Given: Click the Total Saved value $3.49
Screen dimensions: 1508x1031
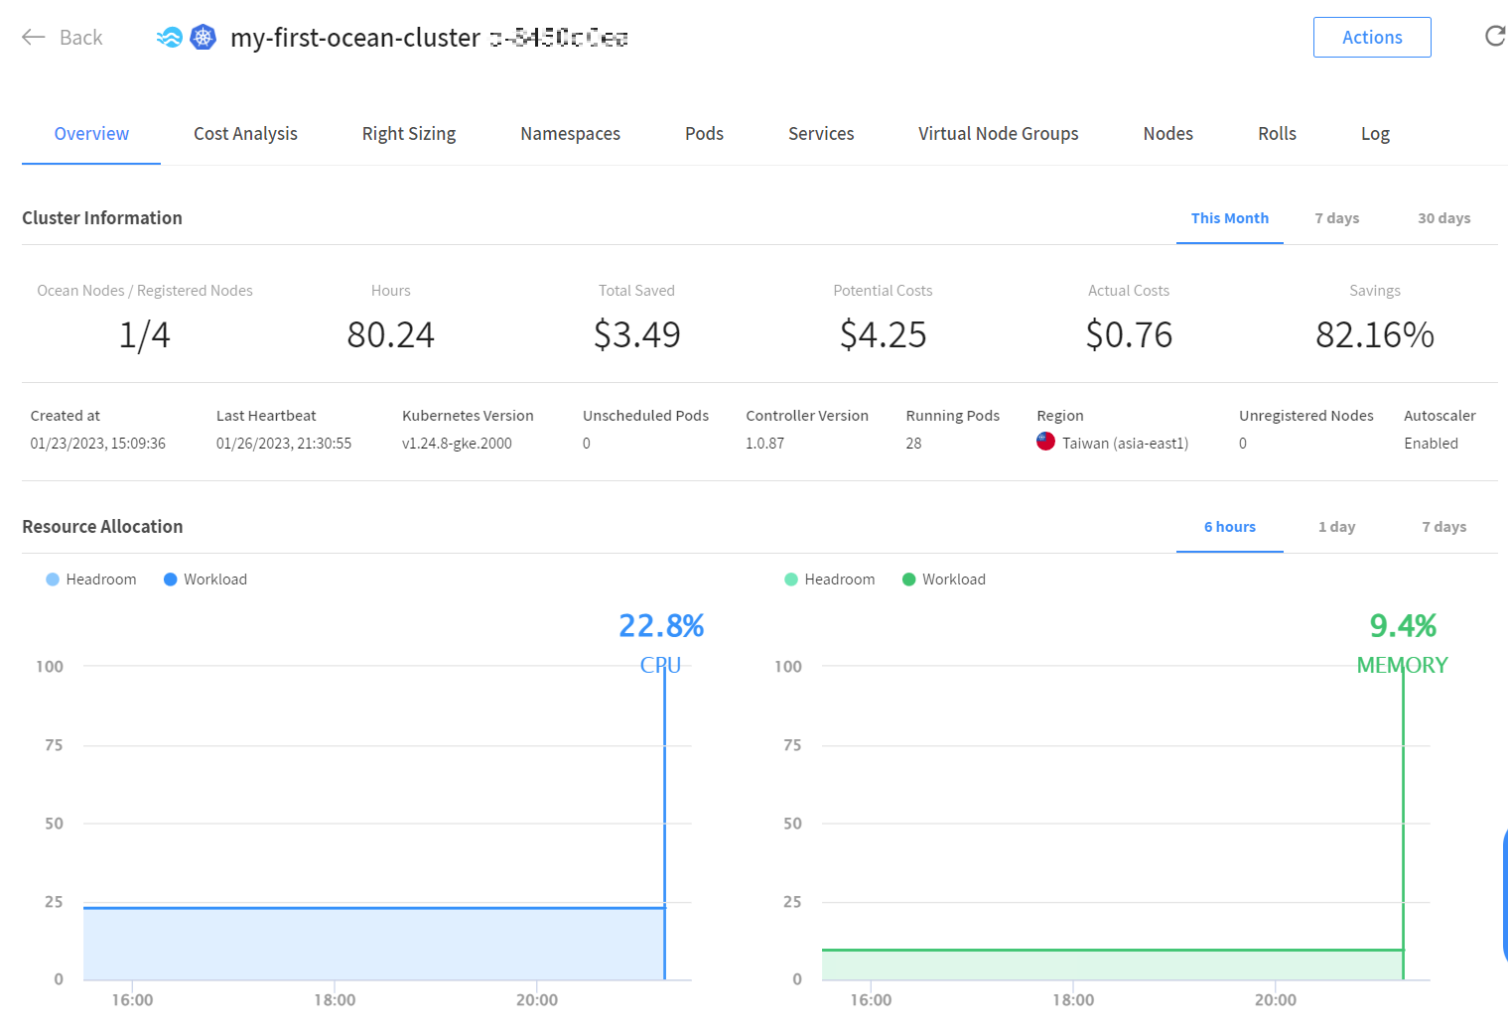Looking at the screenshot, I should pos(637,335).
